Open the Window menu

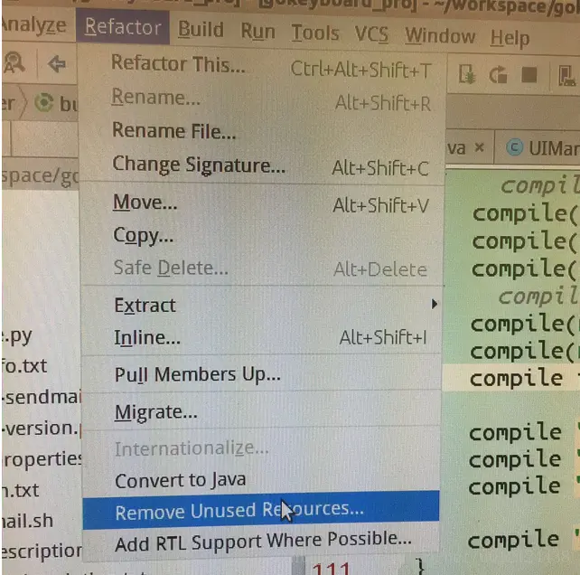click(439, 36)
